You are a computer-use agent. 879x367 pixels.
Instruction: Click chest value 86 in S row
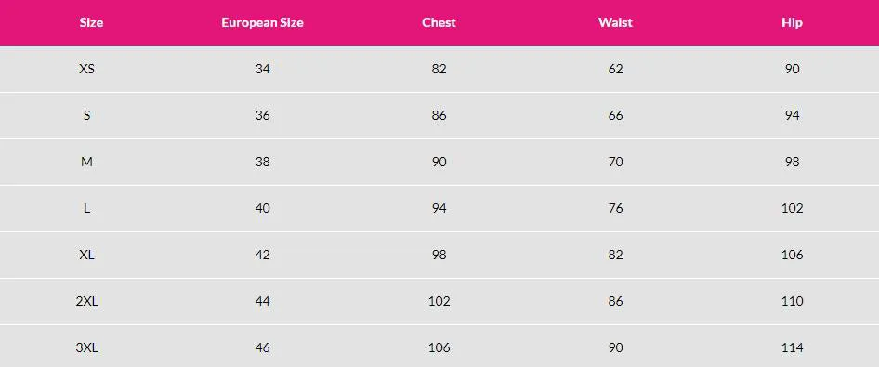(439, 115)
